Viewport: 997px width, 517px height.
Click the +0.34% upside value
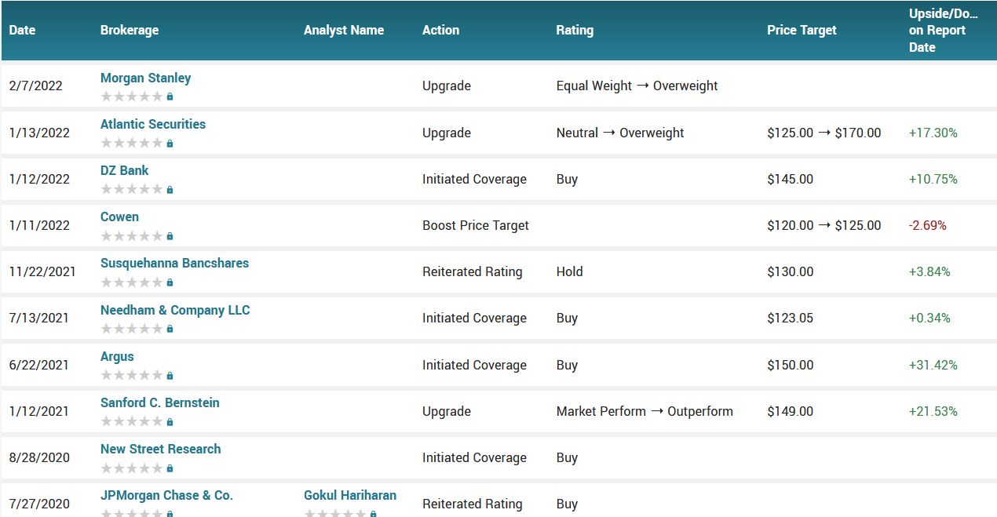[929, 318]
